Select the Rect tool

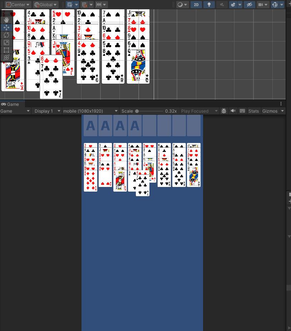(6, 50)
